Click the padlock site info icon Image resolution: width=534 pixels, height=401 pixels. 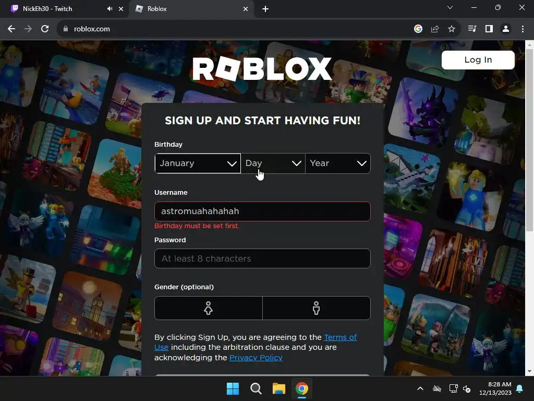(65, 29)
